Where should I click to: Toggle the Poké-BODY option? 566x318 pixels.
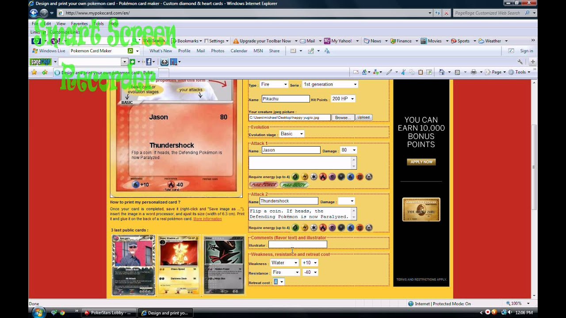point(294,185)
